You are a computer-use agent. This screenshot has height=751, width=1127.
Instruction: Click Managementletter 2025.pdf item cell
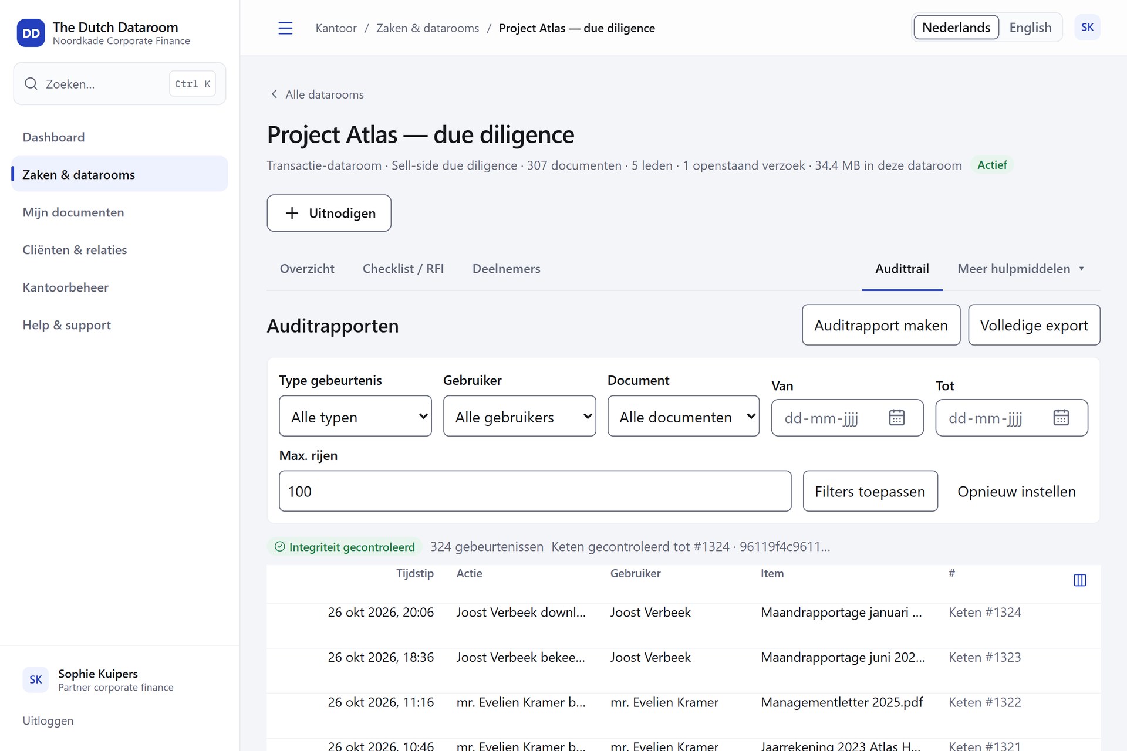pyautogui.click(x=842, y=702)
